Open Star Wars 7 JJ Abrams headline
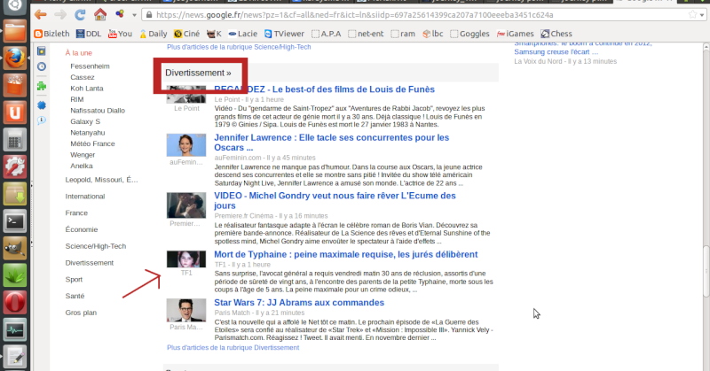The height and width of the screenshot is (371, 710). point(299,303)
